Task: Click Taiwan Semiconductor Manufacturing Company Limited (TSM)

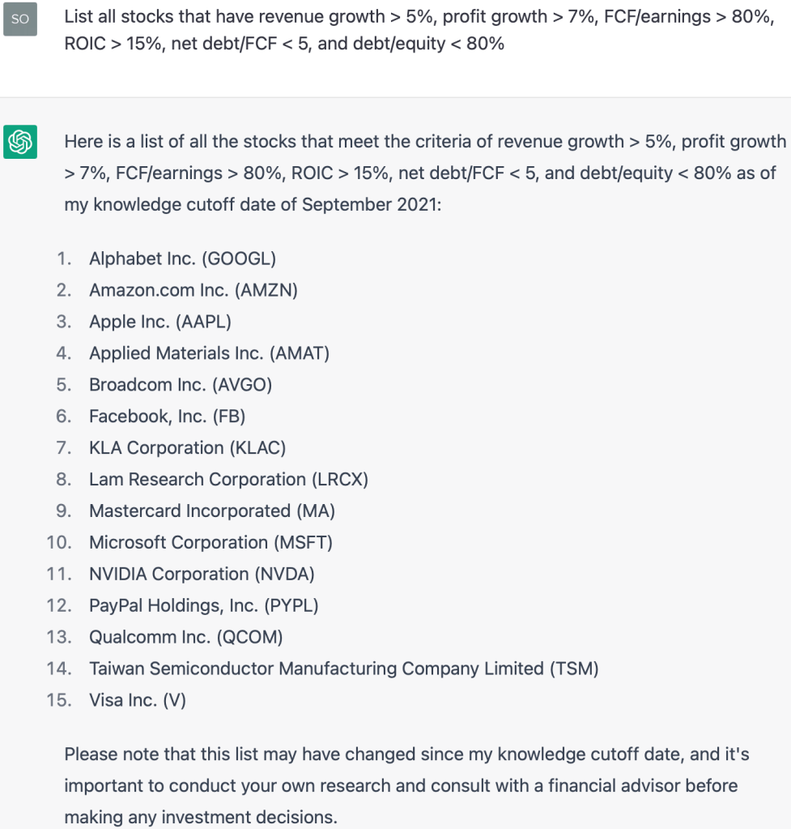Action: (344, 669)
